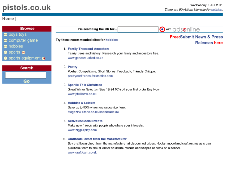Open Sparkle This Christmas link
Screen dimensions: 225x169
(x=85, y=85)
